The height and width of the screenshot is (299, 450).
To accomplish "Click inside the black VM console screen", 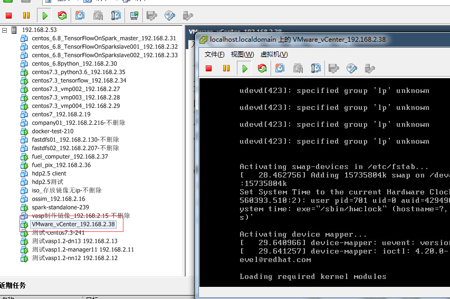I will coord(324,182).
